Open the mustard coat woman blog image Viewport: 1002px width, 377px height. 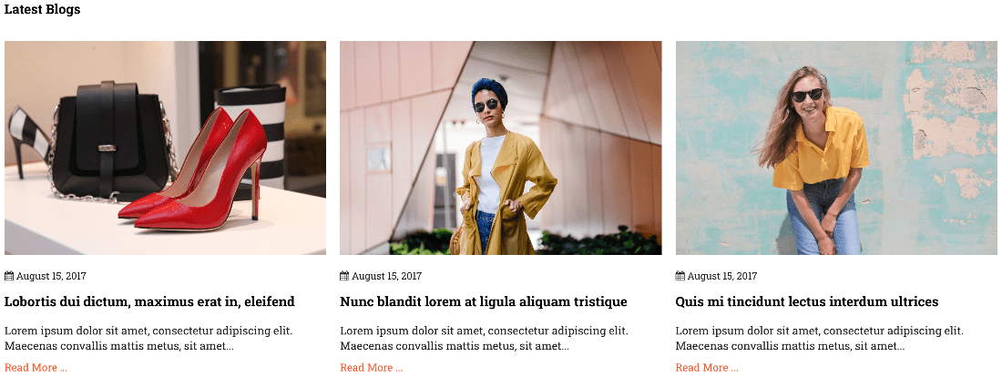coord(500,148)
